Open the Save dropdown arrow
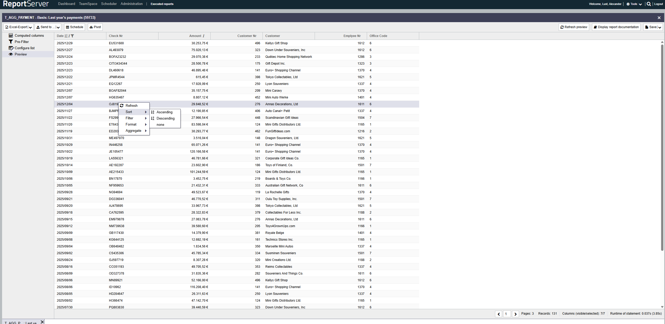 click(x=660, y=27)
